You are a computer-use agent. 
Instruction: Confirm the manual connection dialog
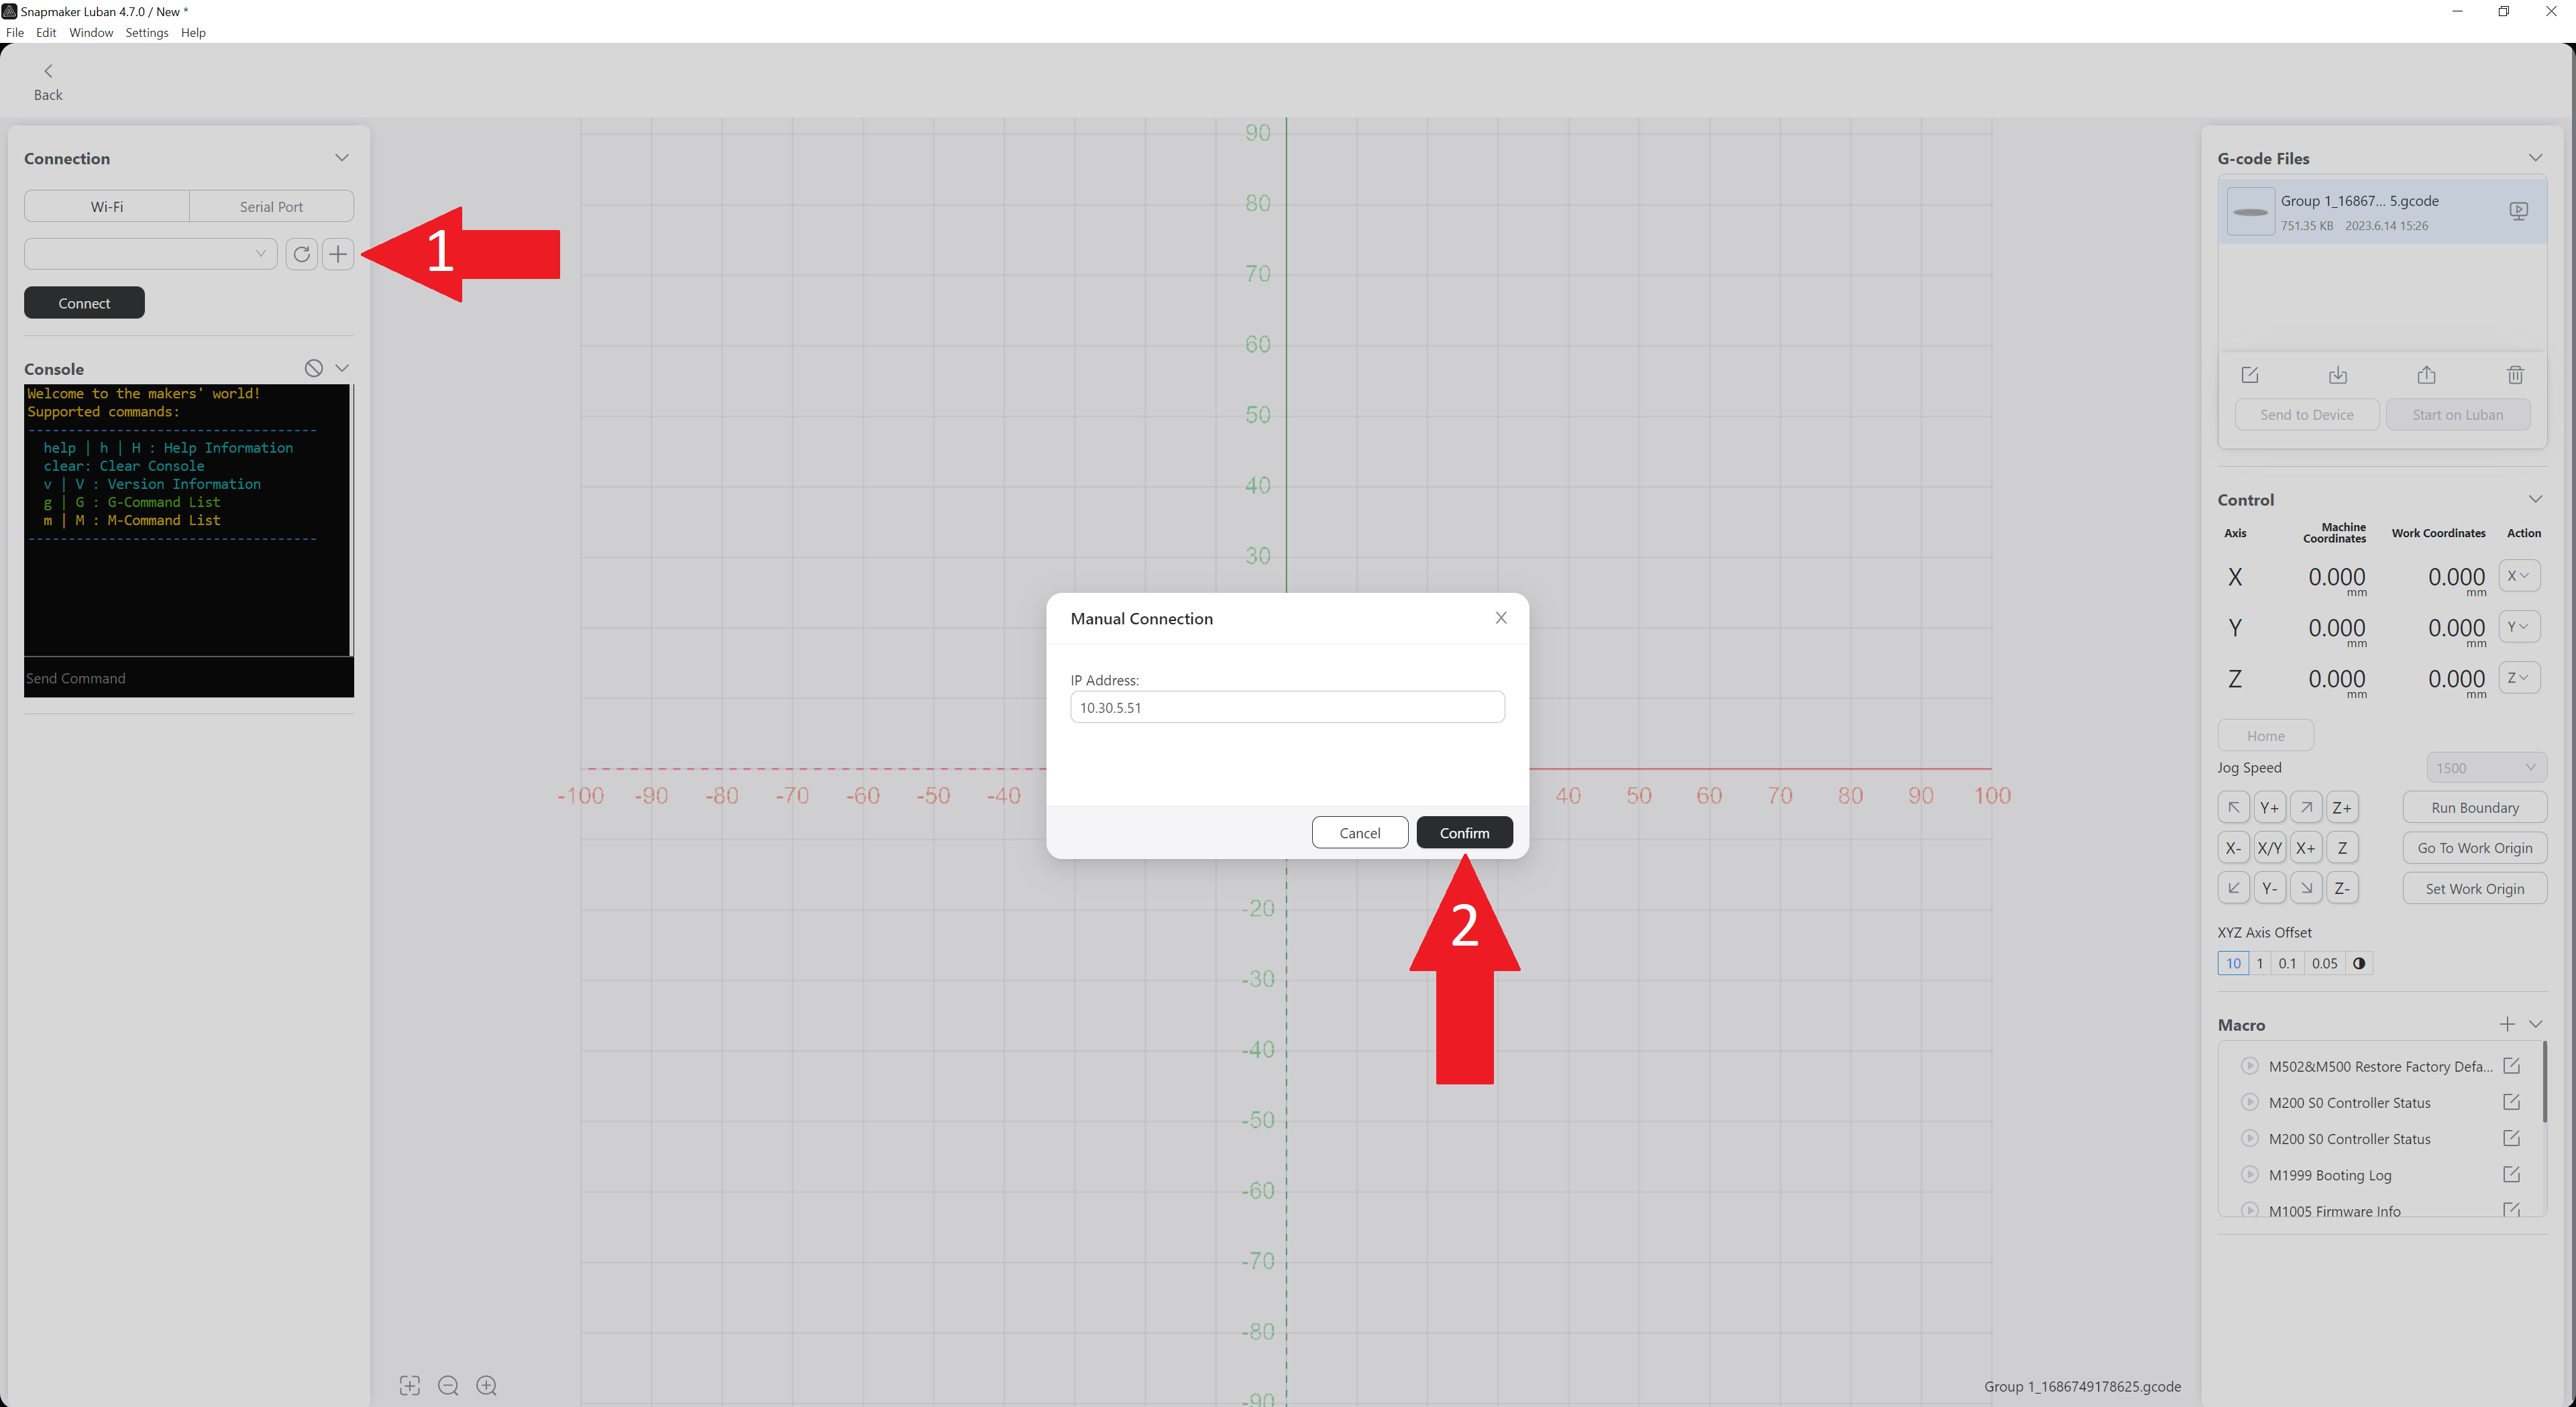[1464, 832]
